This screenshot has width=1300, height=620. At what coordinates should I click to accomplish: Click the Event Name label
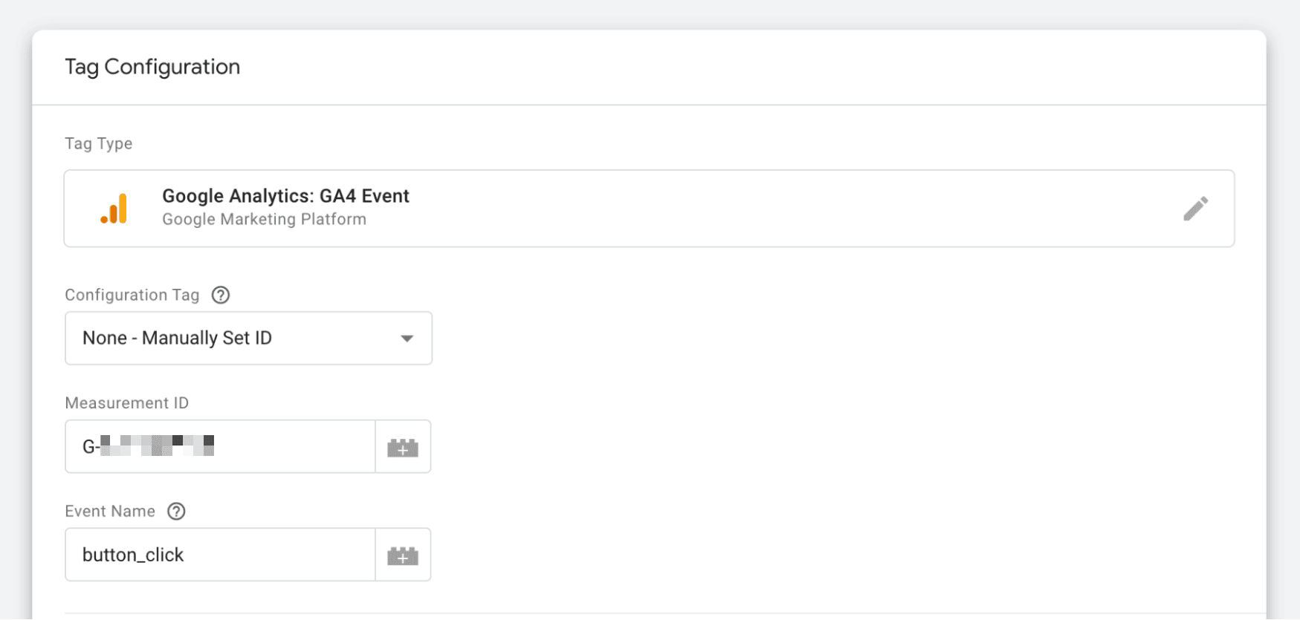tap(109, 511)
